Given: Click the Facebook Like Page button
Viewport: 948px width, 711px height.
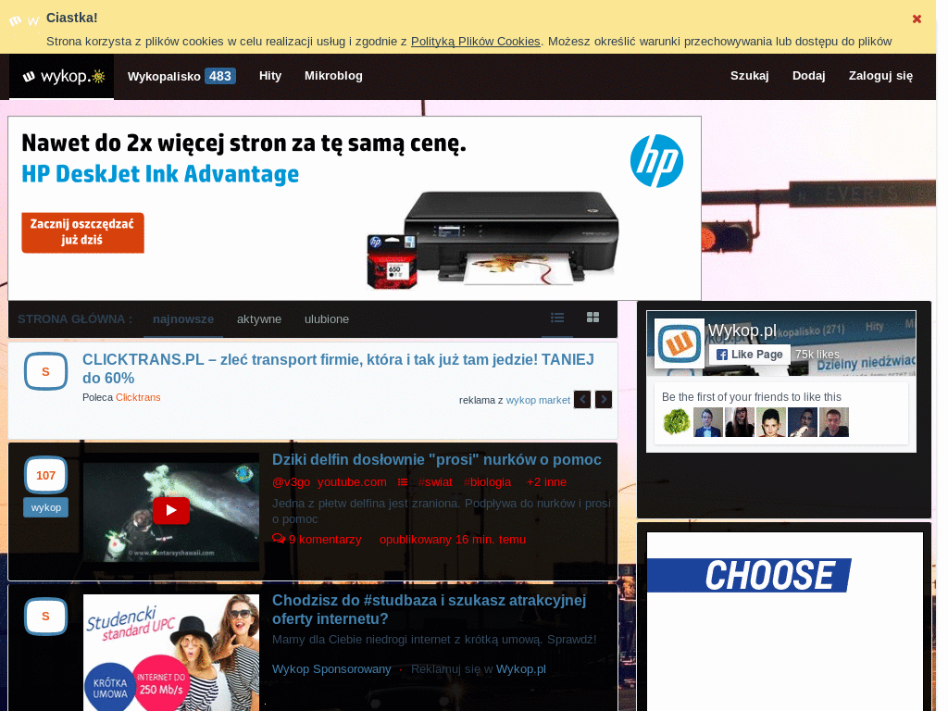Looking at the screenshot, I should (749, 355).
